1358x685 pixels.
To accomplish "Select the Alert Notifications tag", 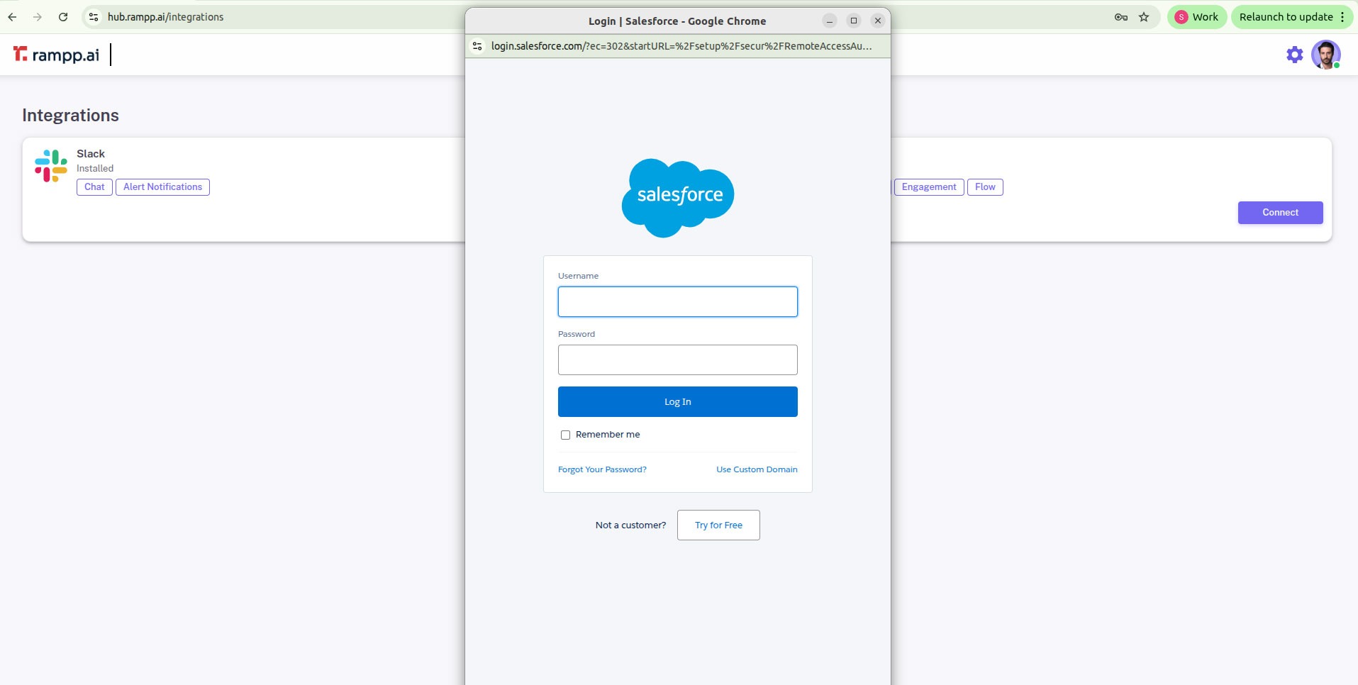I will pos(162,187).
